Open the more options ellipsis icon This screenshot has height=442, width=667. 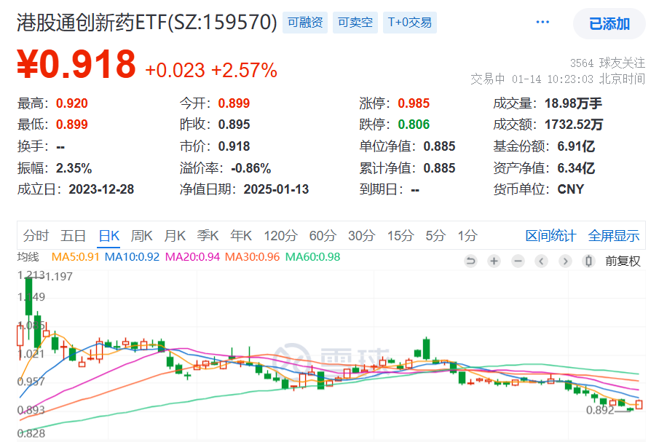tap(542, 22)
